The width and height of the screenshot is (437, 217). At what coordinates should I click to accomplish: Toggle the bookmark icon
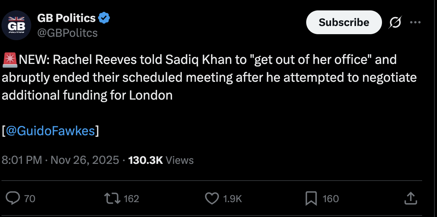click(311, 198)
